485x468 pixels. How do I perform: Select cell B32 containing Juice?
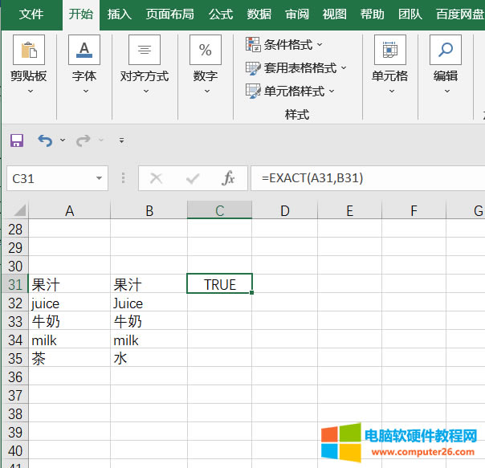[149, 303]
